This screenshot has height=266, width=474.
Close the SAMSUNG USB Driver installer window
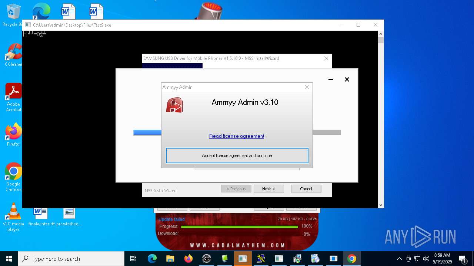326,58
